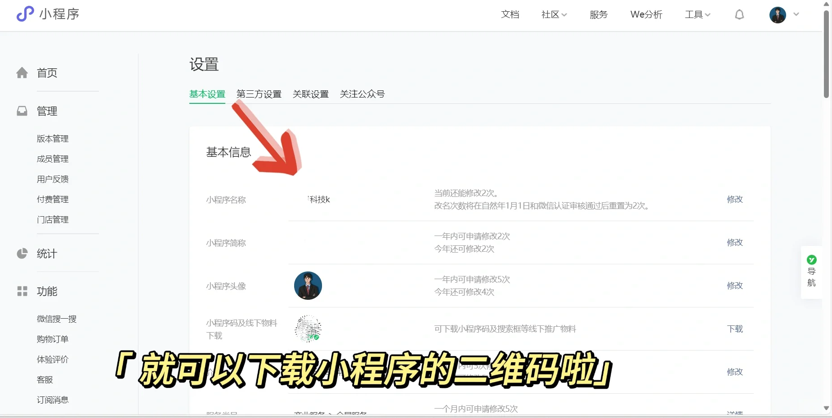The image size is (832, 418).
Task: Click the 管理 inbox icon
Action: (x=22, y=111)
